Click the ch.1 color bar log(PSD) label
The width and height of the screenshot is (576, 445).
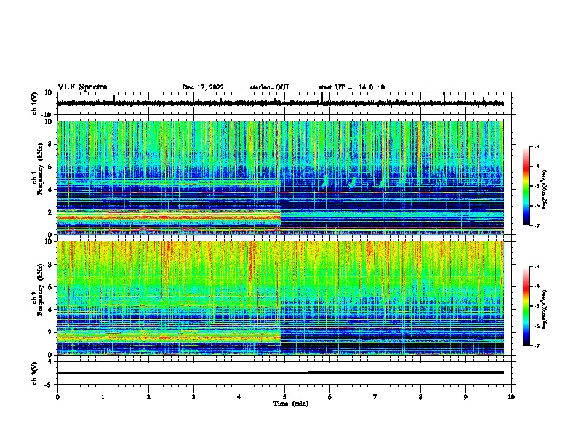pyautogui.click(x=545, y=189)
